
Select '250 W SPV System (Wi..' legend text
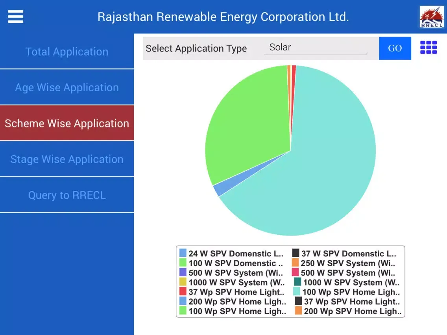[348, 263]
